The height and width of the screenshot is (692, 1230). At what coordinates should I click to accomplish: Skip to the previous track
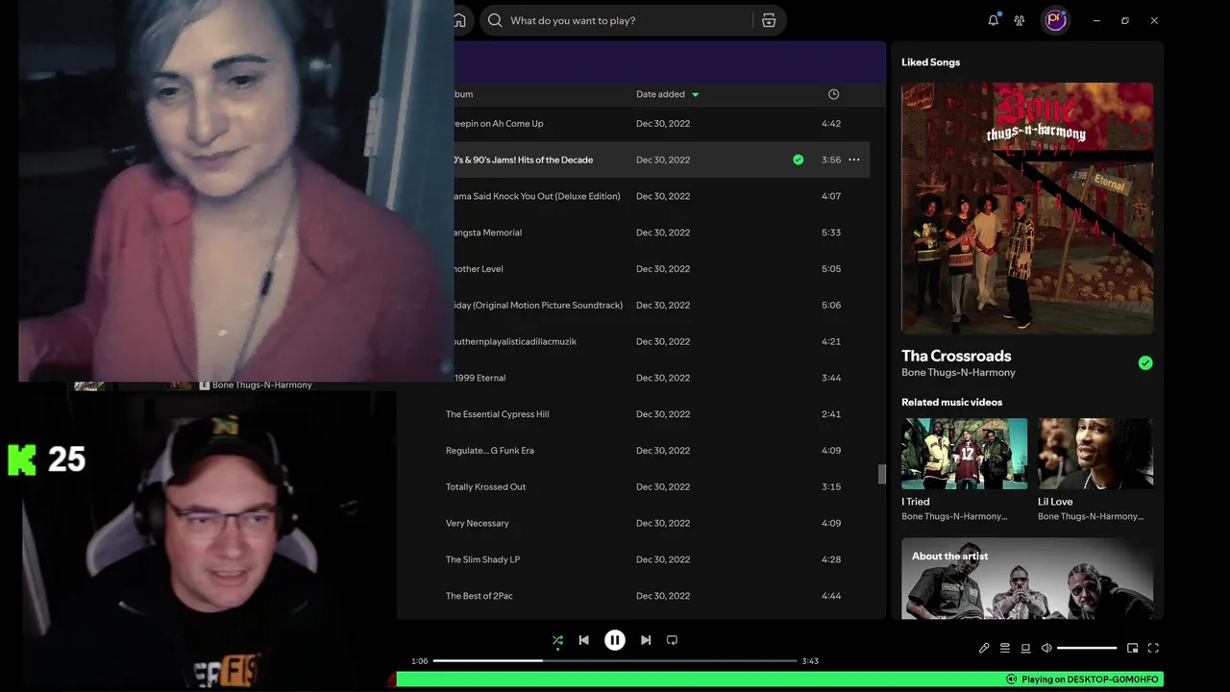pyautogui.click(x=583, y=640)
